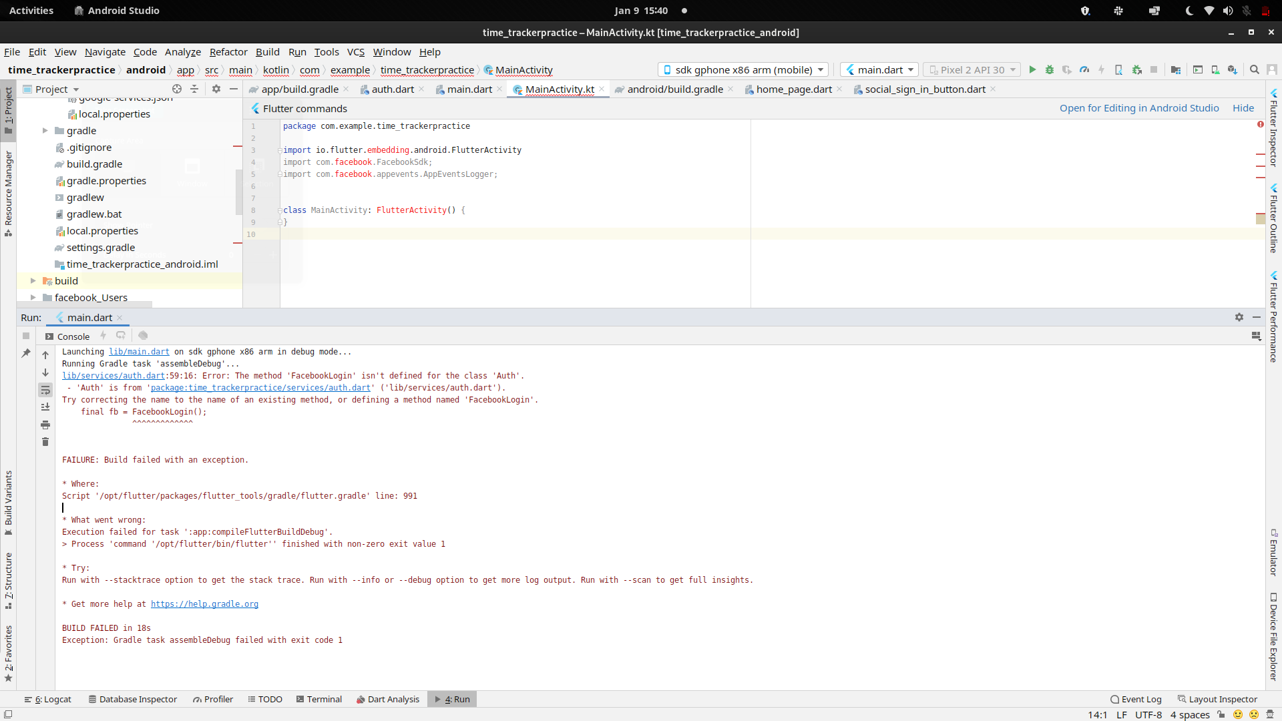Screen dimensions: 1282x721
Task: Click the green Run button in toolbar
Action: pos(1032,69)
